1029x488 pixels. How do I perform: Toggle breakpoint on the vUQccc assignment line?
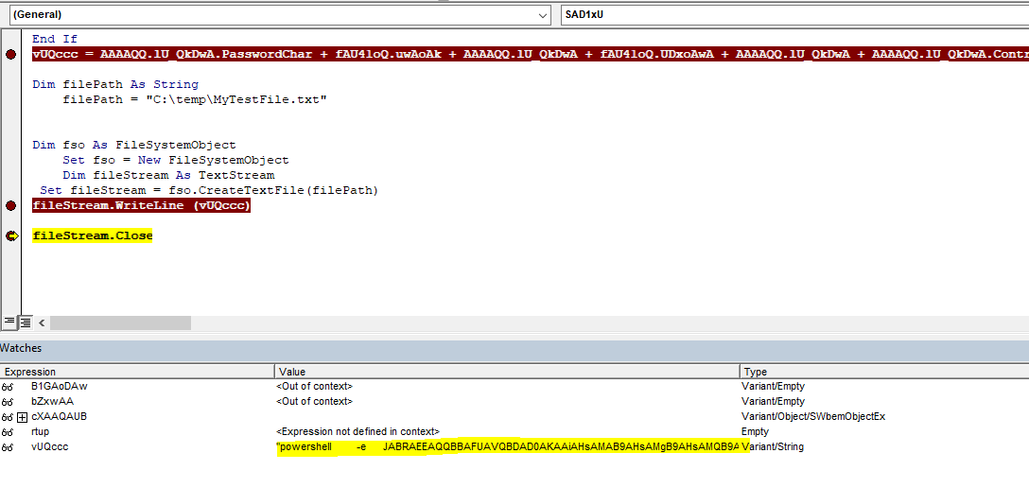pyautogui.click(x=10, y=55)
